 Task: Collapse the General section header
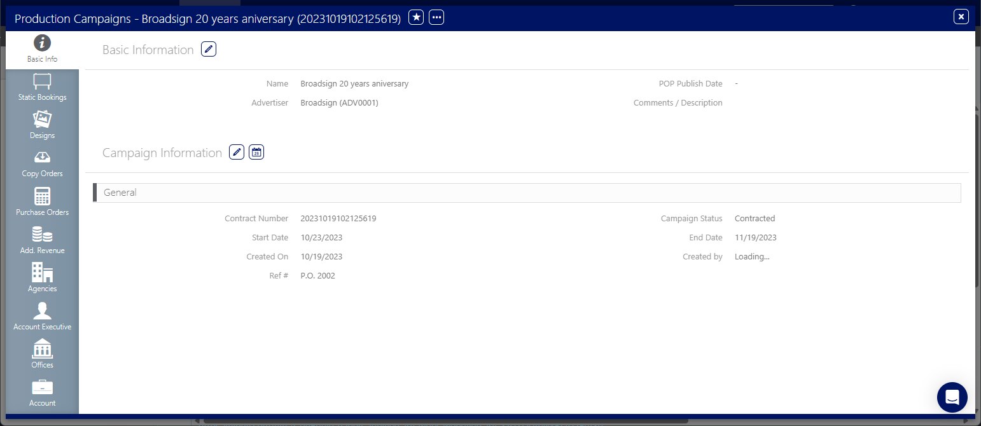527,193
